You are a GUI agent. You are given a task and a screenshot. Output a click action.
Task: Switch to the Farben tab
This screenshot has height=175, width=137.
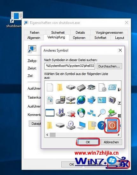[x=35, y=32]
